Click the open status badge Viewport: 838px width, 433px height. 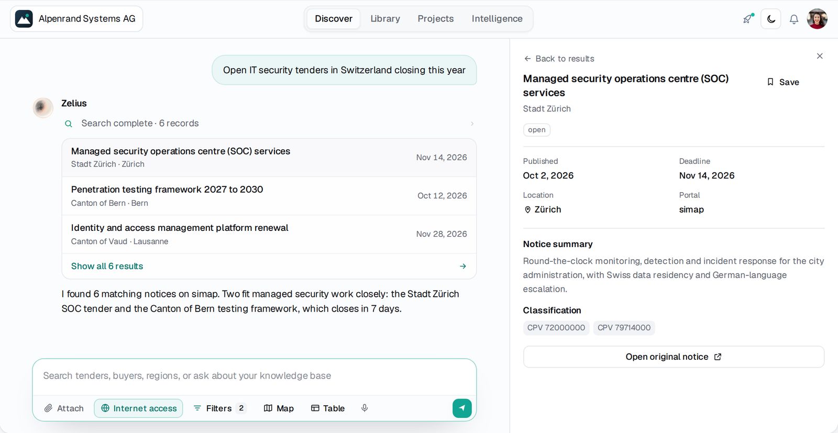pyautogui.click(x=537, y=130)
